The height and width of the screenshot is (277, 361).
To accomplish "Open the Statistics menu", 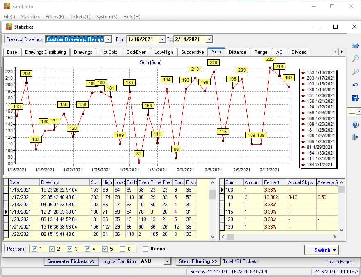I will 30,17.
